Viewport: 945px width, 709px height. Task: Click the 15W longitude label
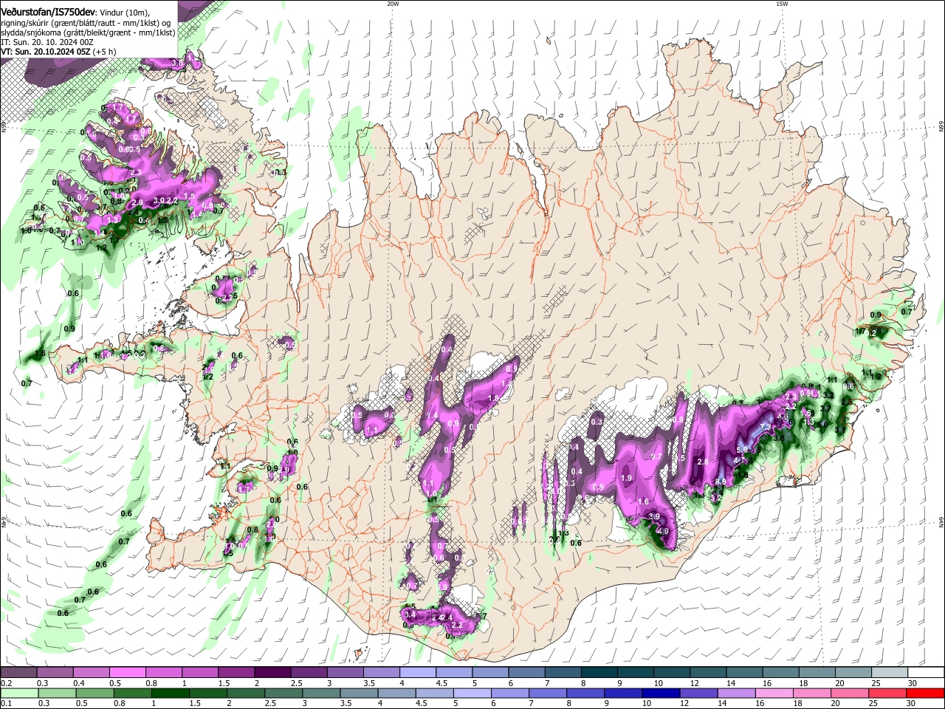[x=782, y=4]
